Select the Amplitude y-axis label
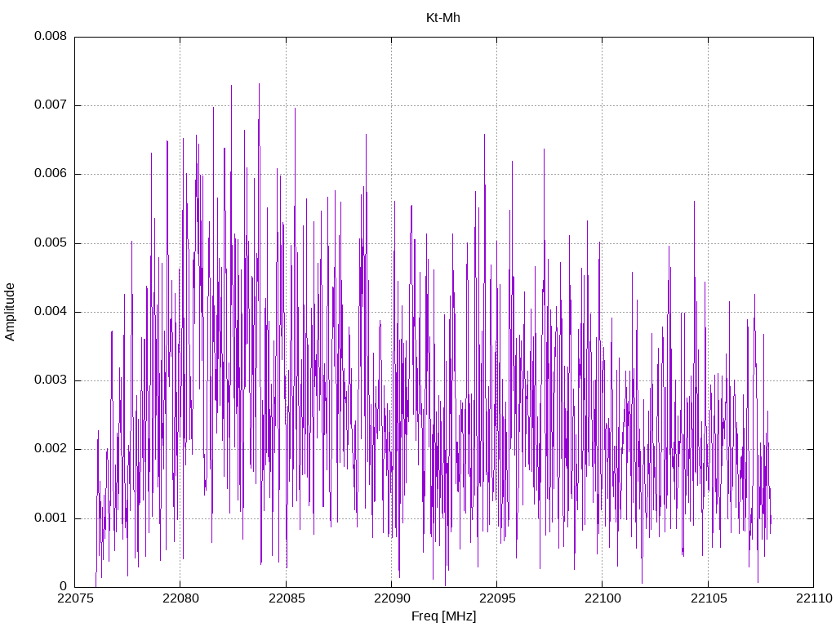This screenshot has width=836, height=627. point(10,312)
